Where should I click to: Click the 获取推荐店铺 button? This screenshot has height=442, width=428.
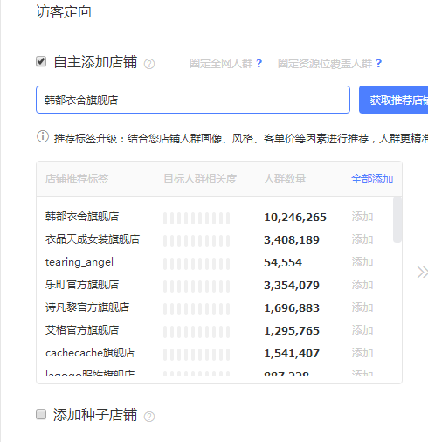coord(394,100)
